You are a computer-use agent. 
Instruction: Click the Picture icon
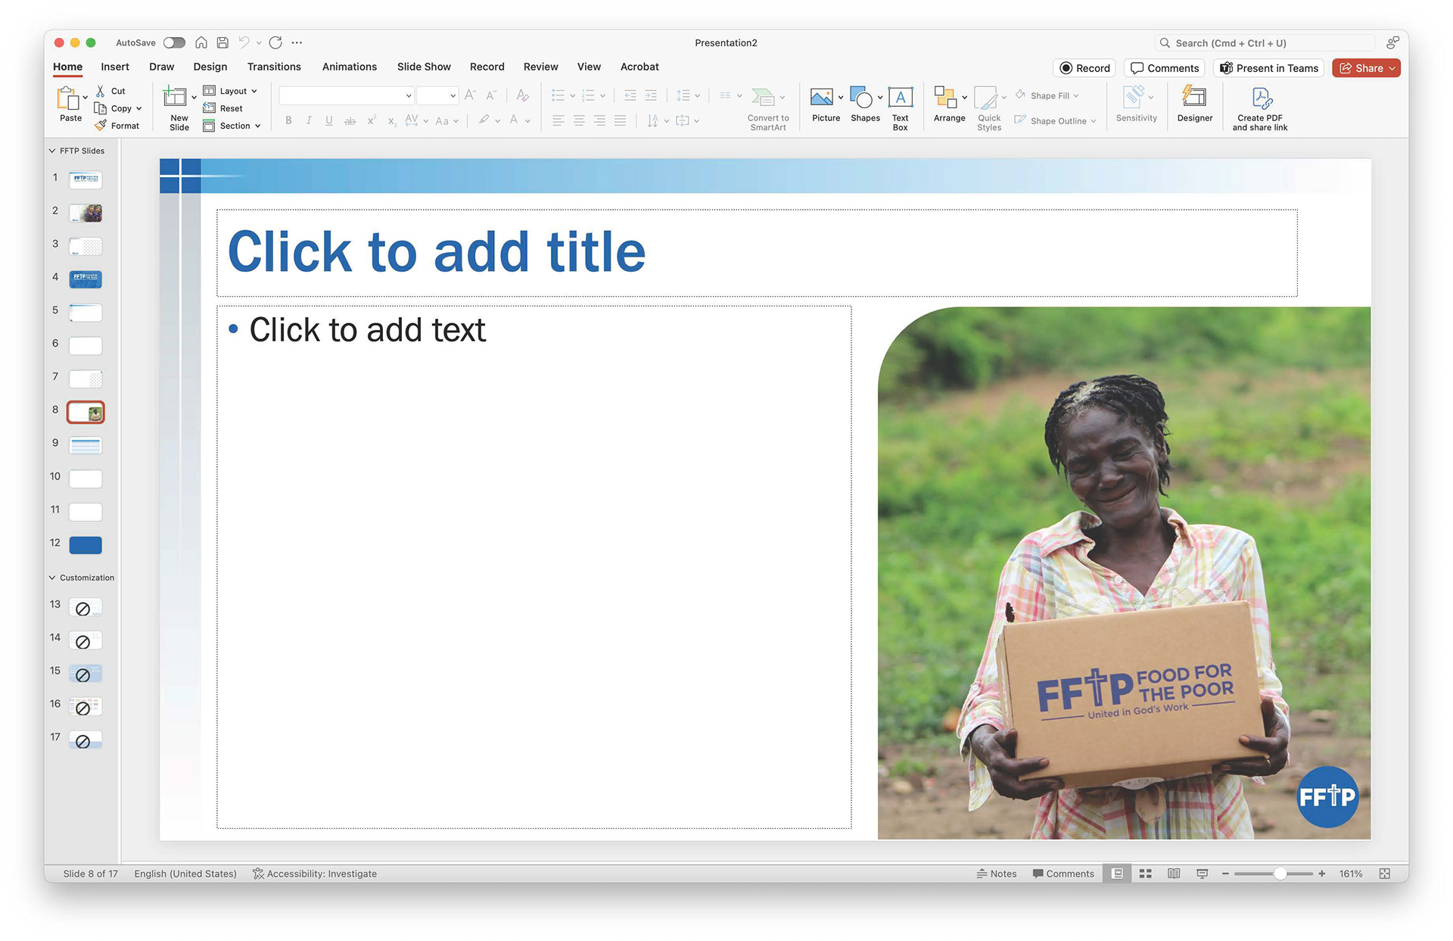click(821, 98)
